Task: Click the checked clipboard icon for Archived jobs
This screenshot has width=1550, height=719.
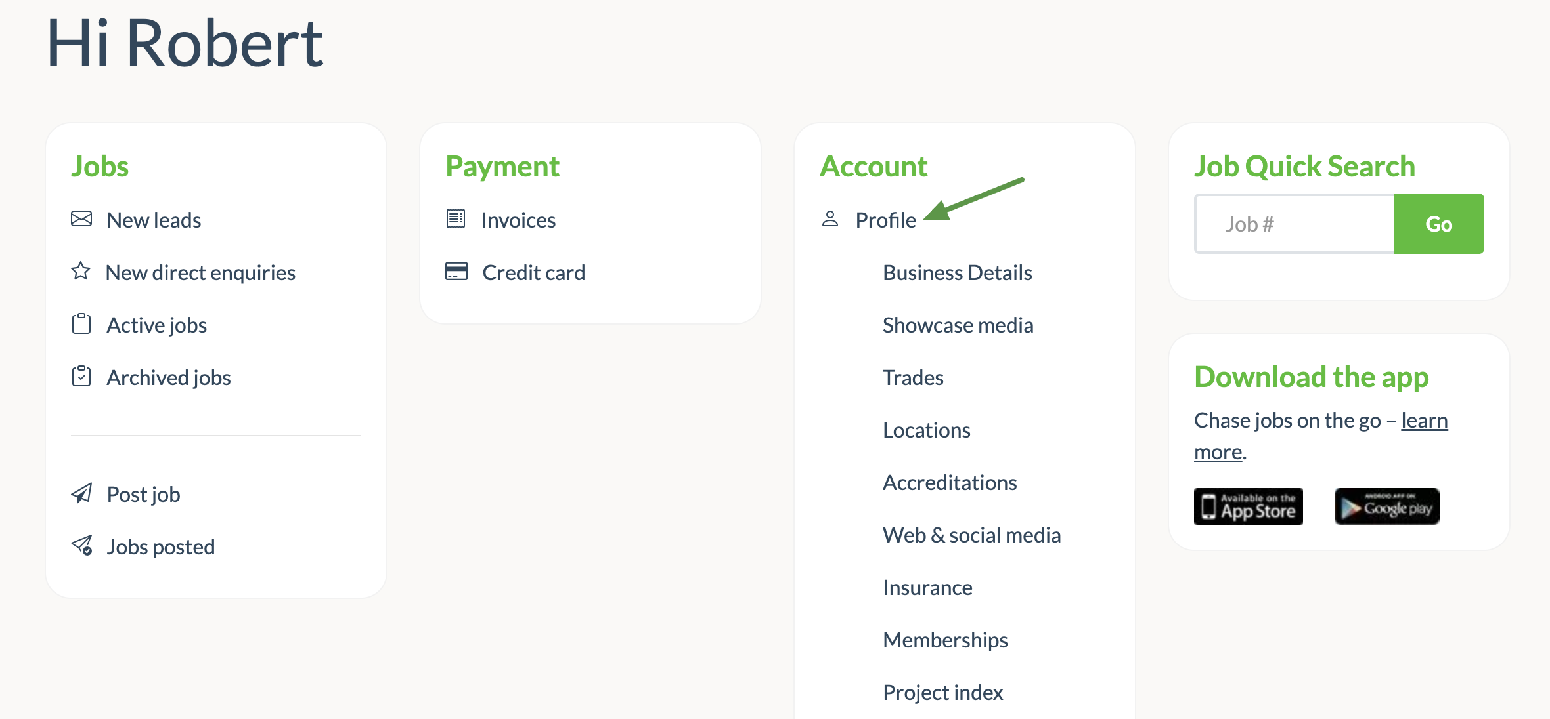Action: [x=81, y=377]
